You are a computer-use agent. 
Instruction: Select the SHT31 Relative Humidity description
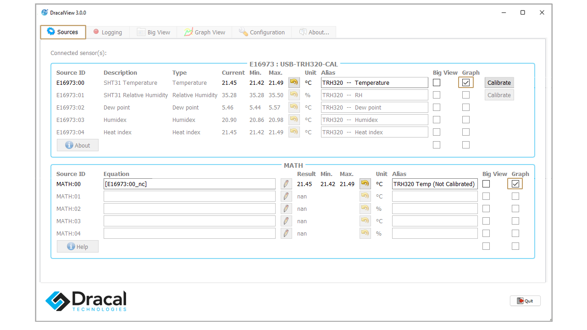tap(136, 95)
